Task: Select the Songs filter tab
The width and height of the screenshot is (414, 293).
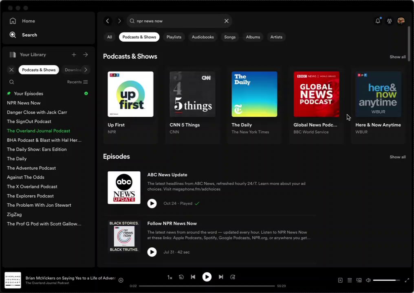Action: [x=230, y=37]
